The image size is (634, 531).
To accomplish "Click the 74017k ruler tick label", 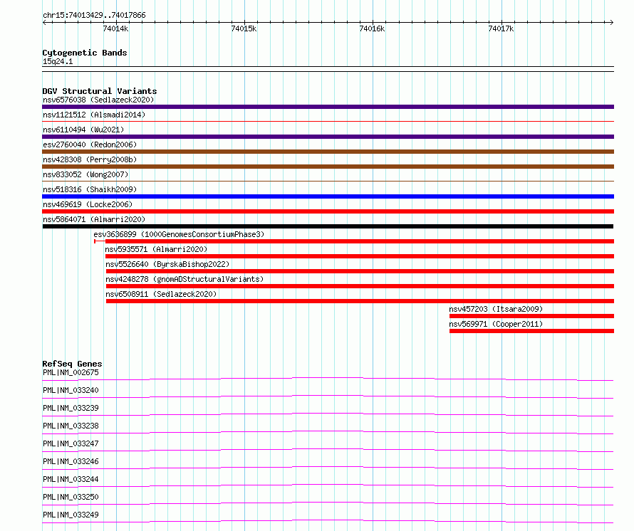I will click(501, 28).
